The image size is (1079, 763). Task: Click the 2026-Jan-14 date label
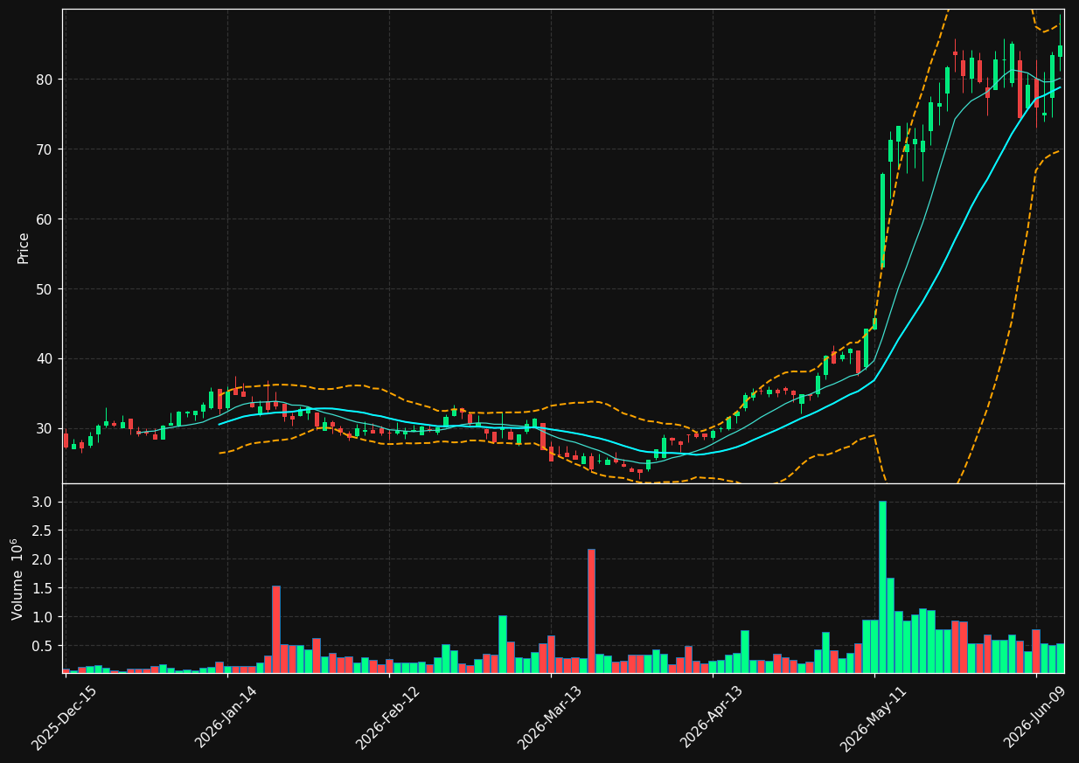click(x=226, y=718)
